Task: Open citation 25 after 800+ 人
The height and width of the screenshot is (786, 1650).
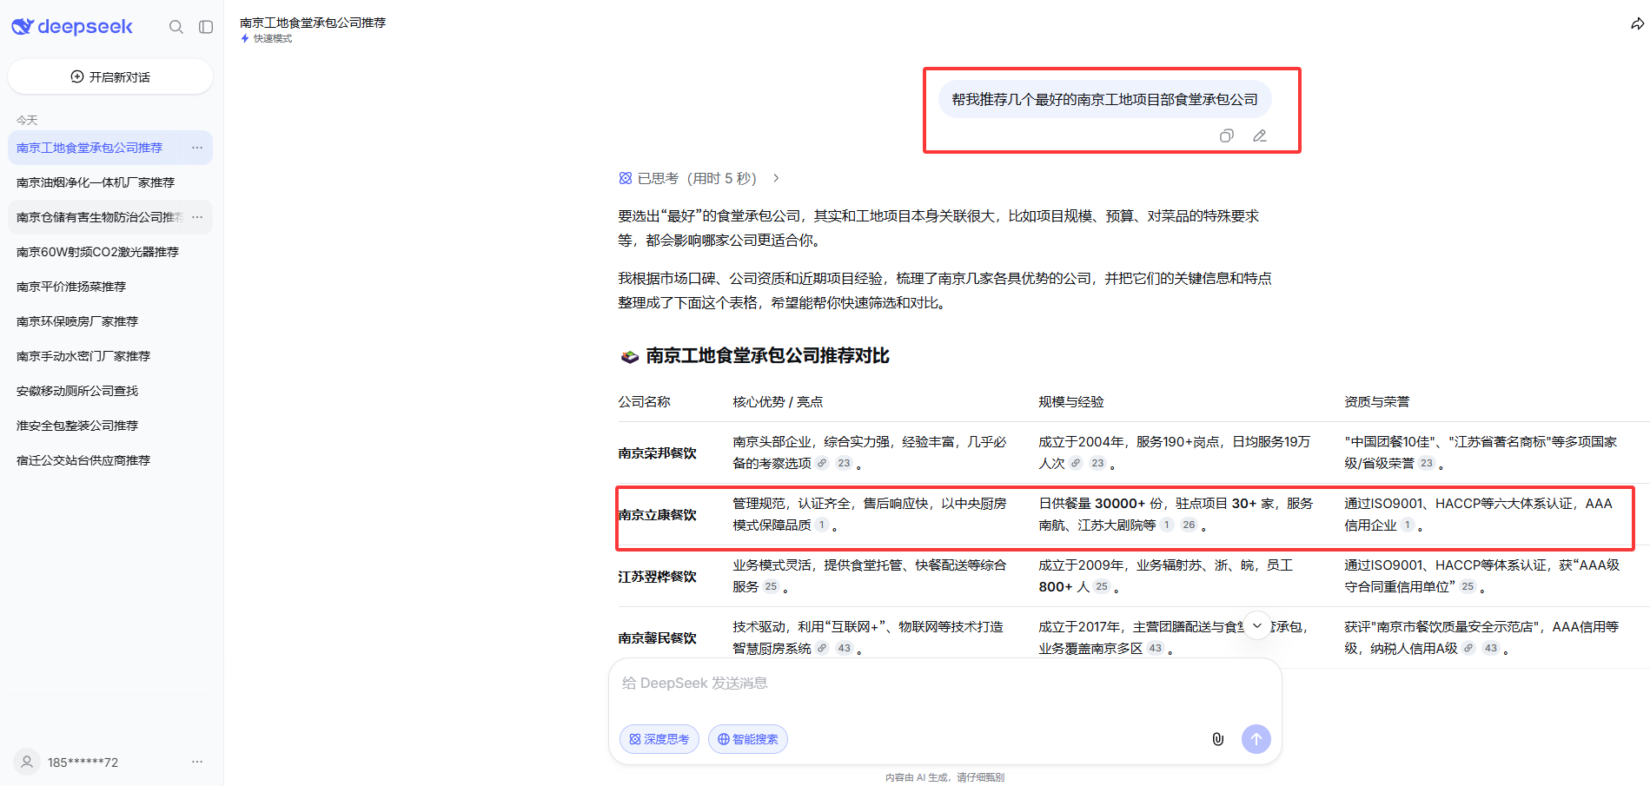Action: click(1102, 586)
